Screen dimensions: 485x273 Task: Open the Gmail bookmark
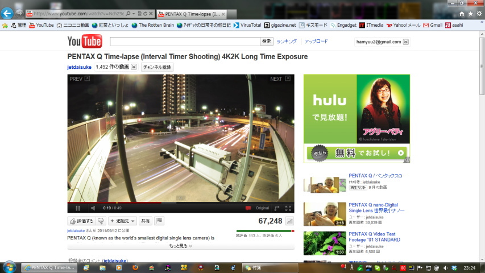tap(433, 25)
